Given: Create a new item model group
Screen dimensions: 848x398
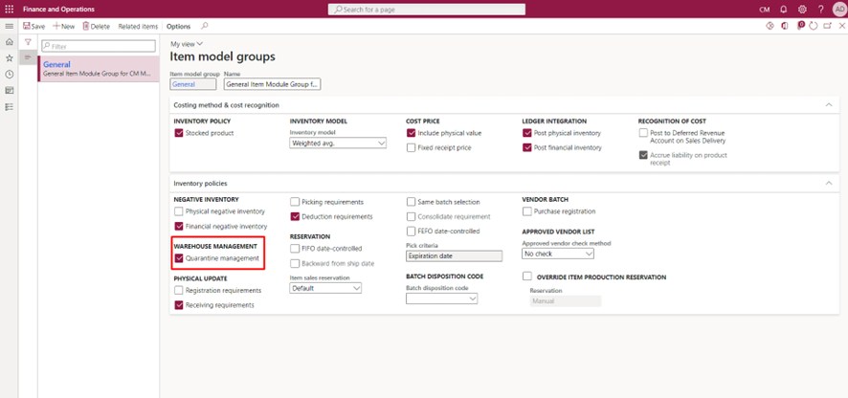Looking at the screenshot, I should [64, 26].
